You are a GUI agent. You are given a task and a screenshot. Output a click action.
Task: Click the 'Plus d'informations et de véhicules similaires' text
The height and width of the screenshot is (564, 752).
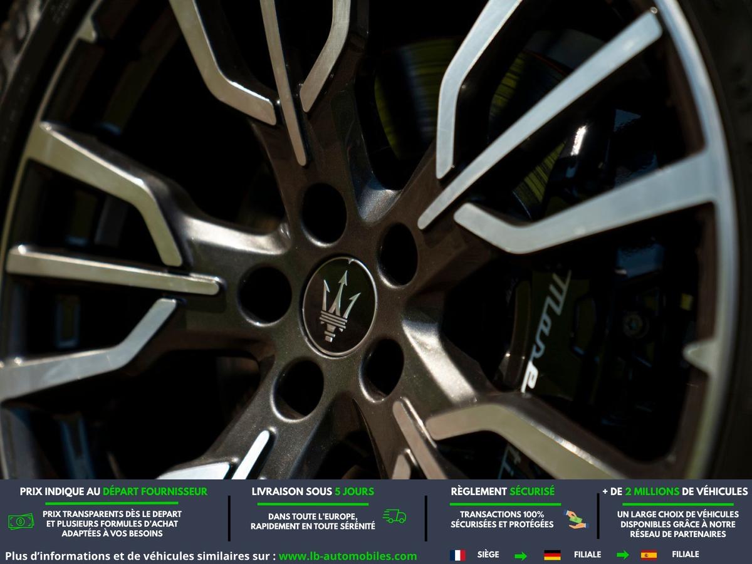[x=140, y=556]
